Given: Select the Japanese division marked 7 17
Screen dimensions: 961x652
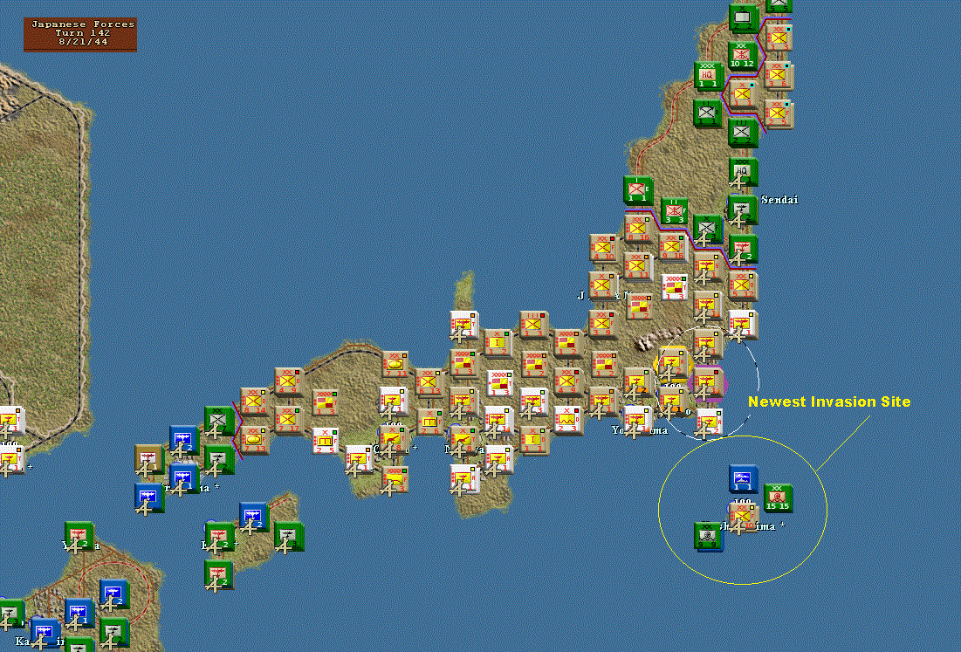Looking at the screenshot, I should (x=289, y=421).
